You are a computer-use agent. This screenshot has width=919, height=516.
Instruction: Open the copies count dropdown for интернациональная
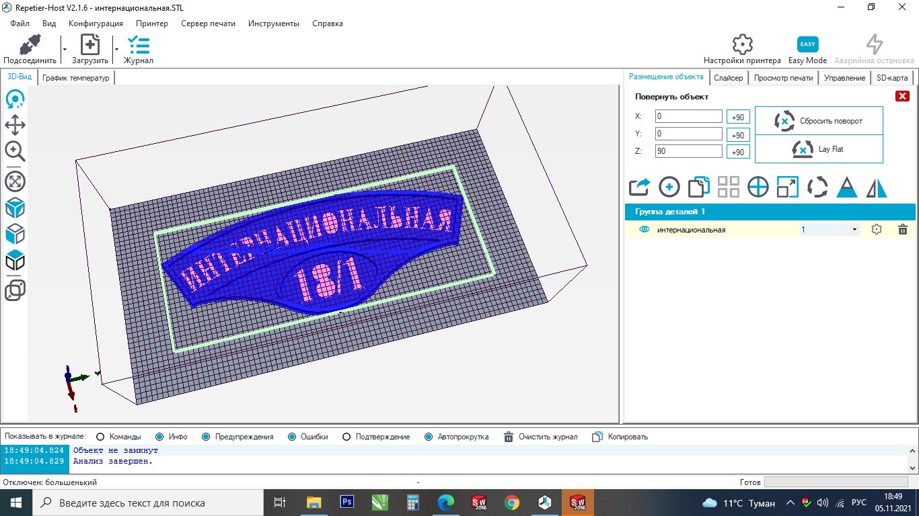(x=854, y=230)
